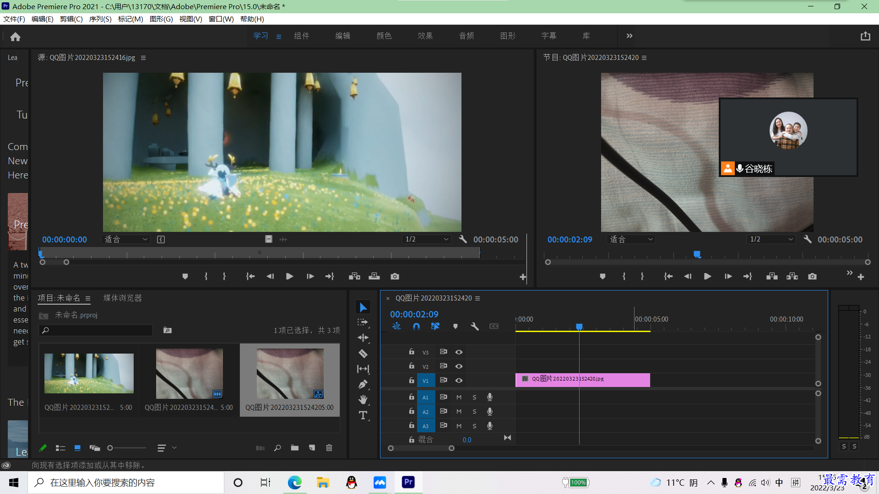Viewport: 879px width, 494px height.
Task: Mute audio track A1
Action: tap(459, 397)
